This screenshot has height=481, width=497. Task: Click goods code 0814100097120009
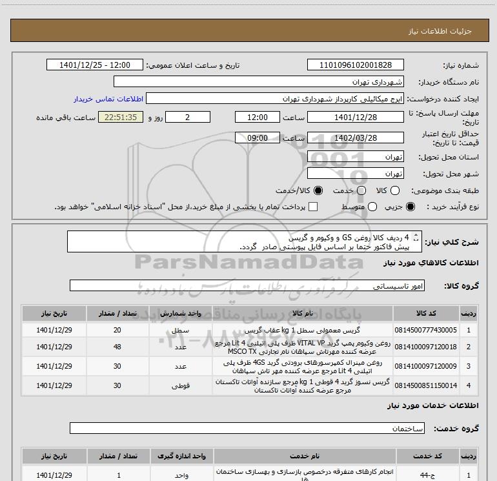coord(426,366)
